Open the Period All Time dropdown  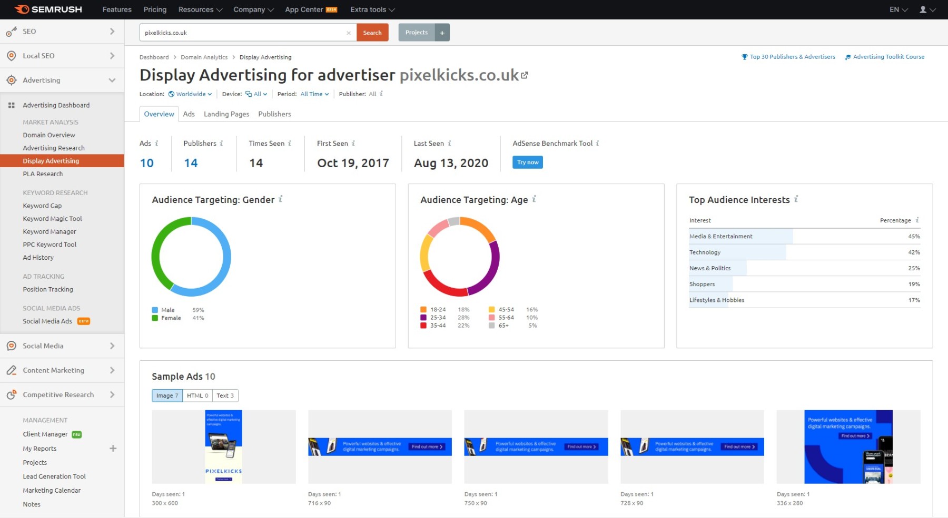coord(315,94)
